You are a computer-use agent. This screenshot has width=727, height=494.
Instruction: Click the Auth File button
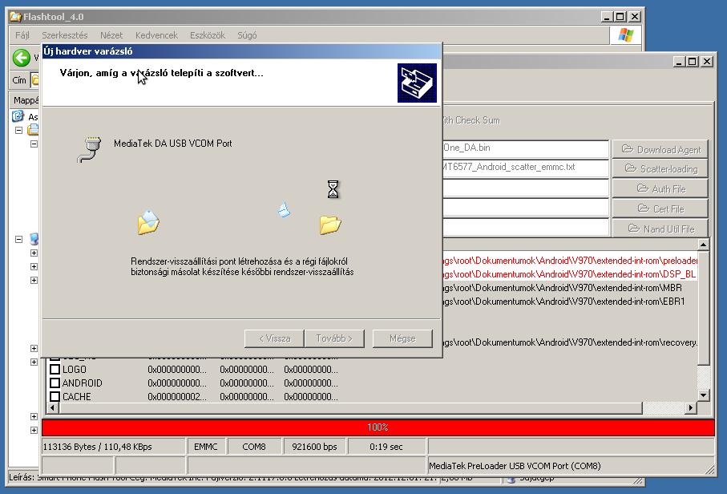click(660, 188)
